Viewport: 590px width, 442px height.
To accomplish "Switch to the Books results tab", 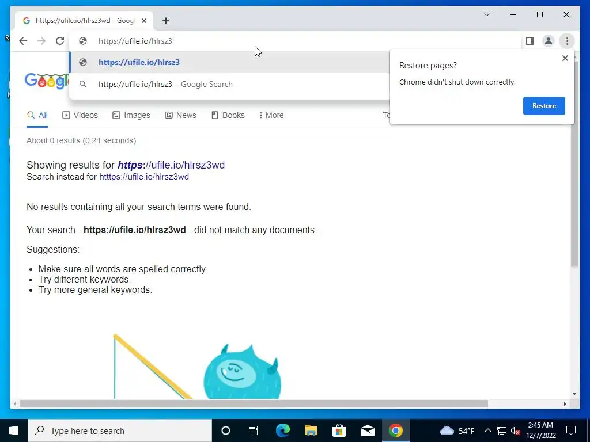I will click(228, 115).
